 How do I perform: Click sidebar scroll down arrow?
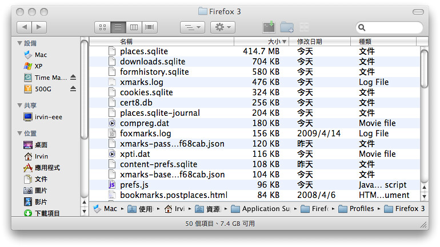coord(84,212)
